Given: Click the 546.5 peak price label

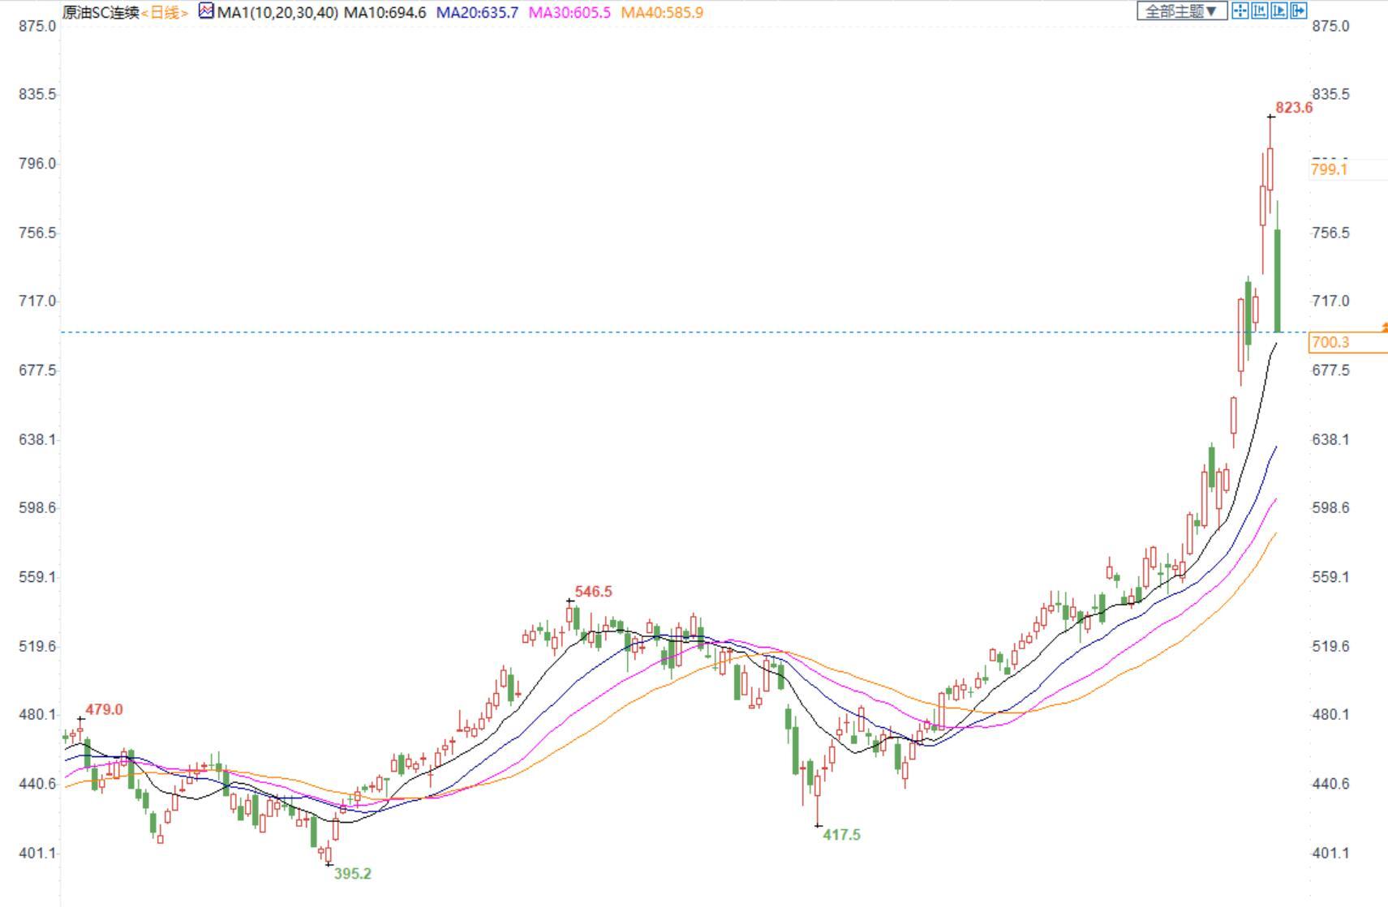Looking at the screenshot, I should 593,592.
